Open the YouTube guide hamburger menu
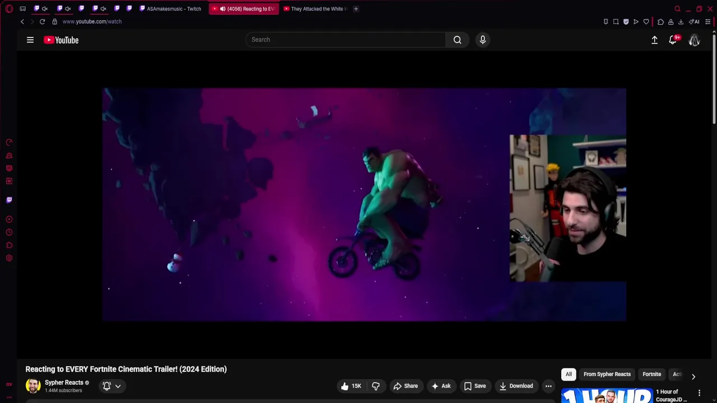This screenshot has height=403, width=717. (x=30, y=40)
